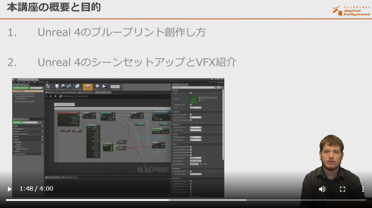This screenshot has width=372, height=208.
Task: Enable Use Controller Rotation Roll checkbox
Action: click(191, 152)
